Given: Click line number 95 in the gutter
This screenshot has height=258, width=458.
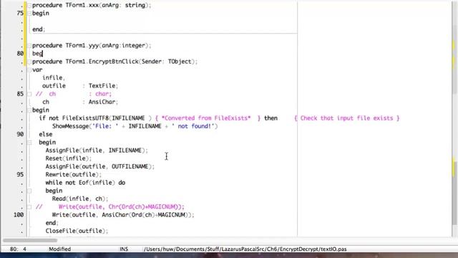Looking at the screenshot, I should pos(20,175).
